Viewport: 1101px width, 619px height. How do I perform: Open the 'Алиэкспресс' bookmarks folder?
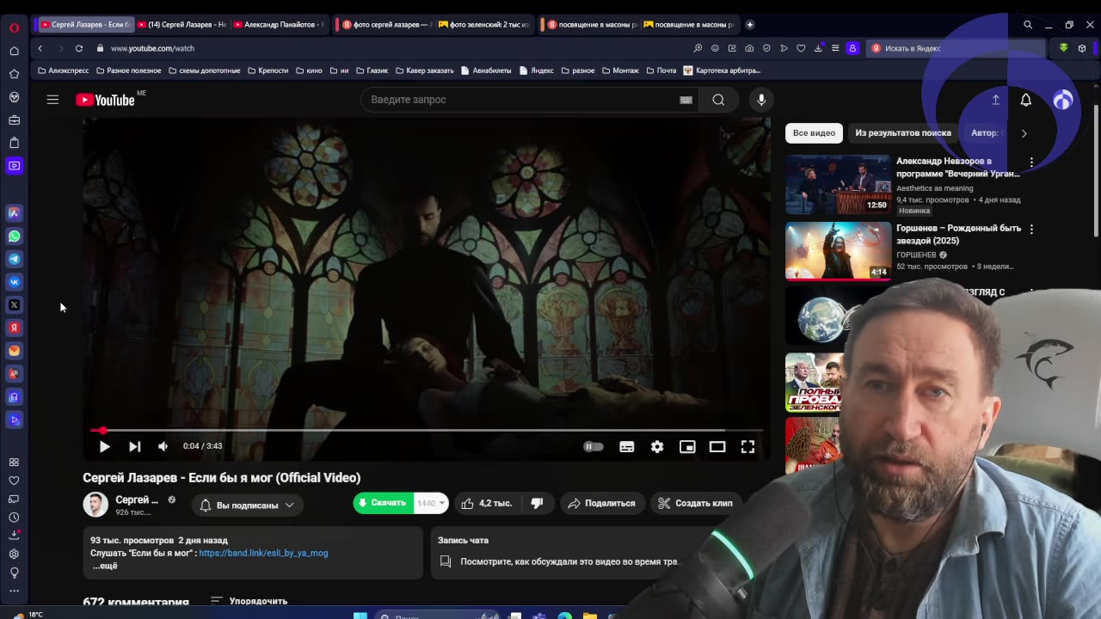point(64,70)
